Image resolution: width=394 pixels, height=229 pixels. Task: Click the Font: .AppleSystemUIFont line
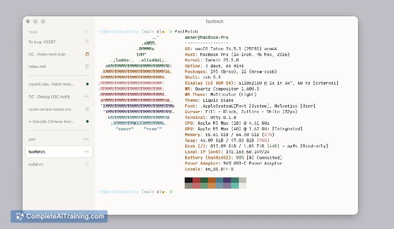[x=250, y=106]
